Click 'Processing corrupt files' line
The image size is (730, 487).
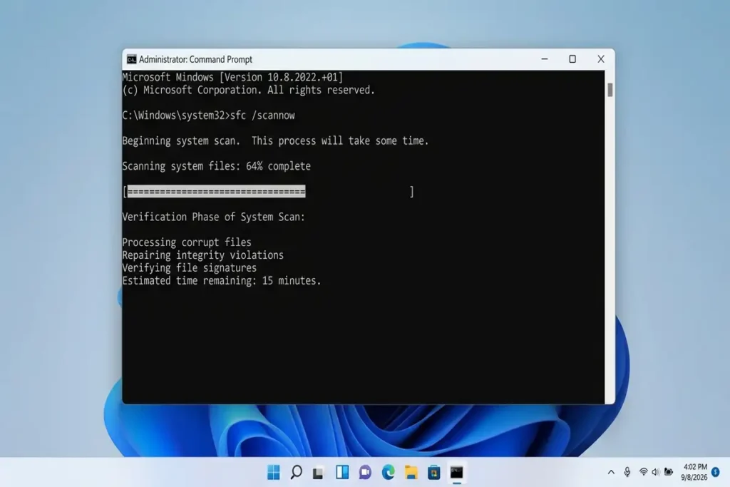coord(186,242)
